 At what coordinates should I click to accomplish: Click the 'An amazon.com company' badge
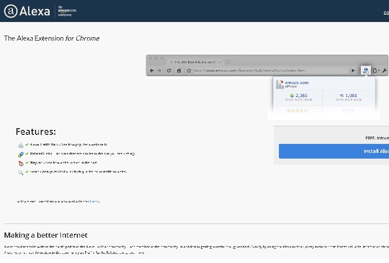click(x=67, y=11)
